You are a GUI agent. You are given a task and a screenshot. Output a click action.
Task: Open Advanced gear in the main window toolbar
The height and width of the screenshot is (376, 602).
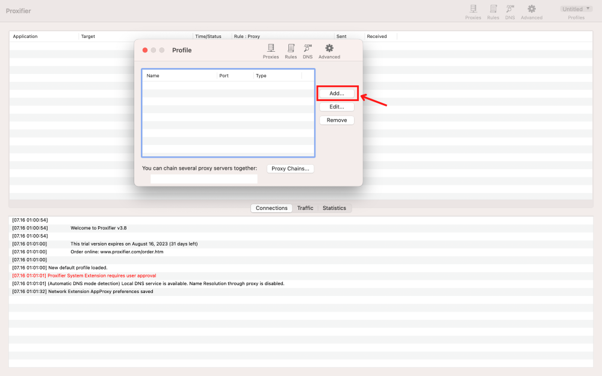532,12
